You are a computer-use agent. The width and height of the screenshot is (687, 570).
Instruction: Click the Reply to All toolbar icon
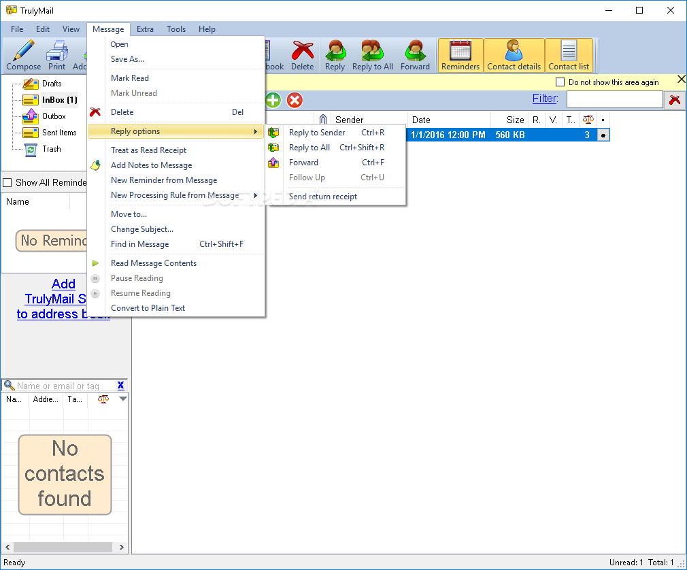coord(373,50)
